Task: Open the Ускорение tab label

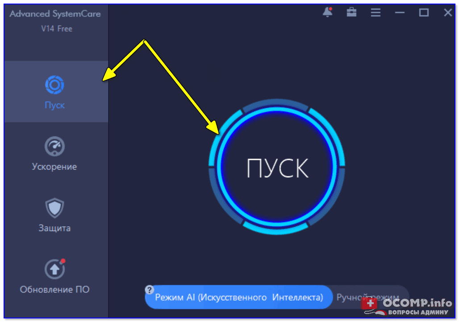Action: tap(54, 167)
